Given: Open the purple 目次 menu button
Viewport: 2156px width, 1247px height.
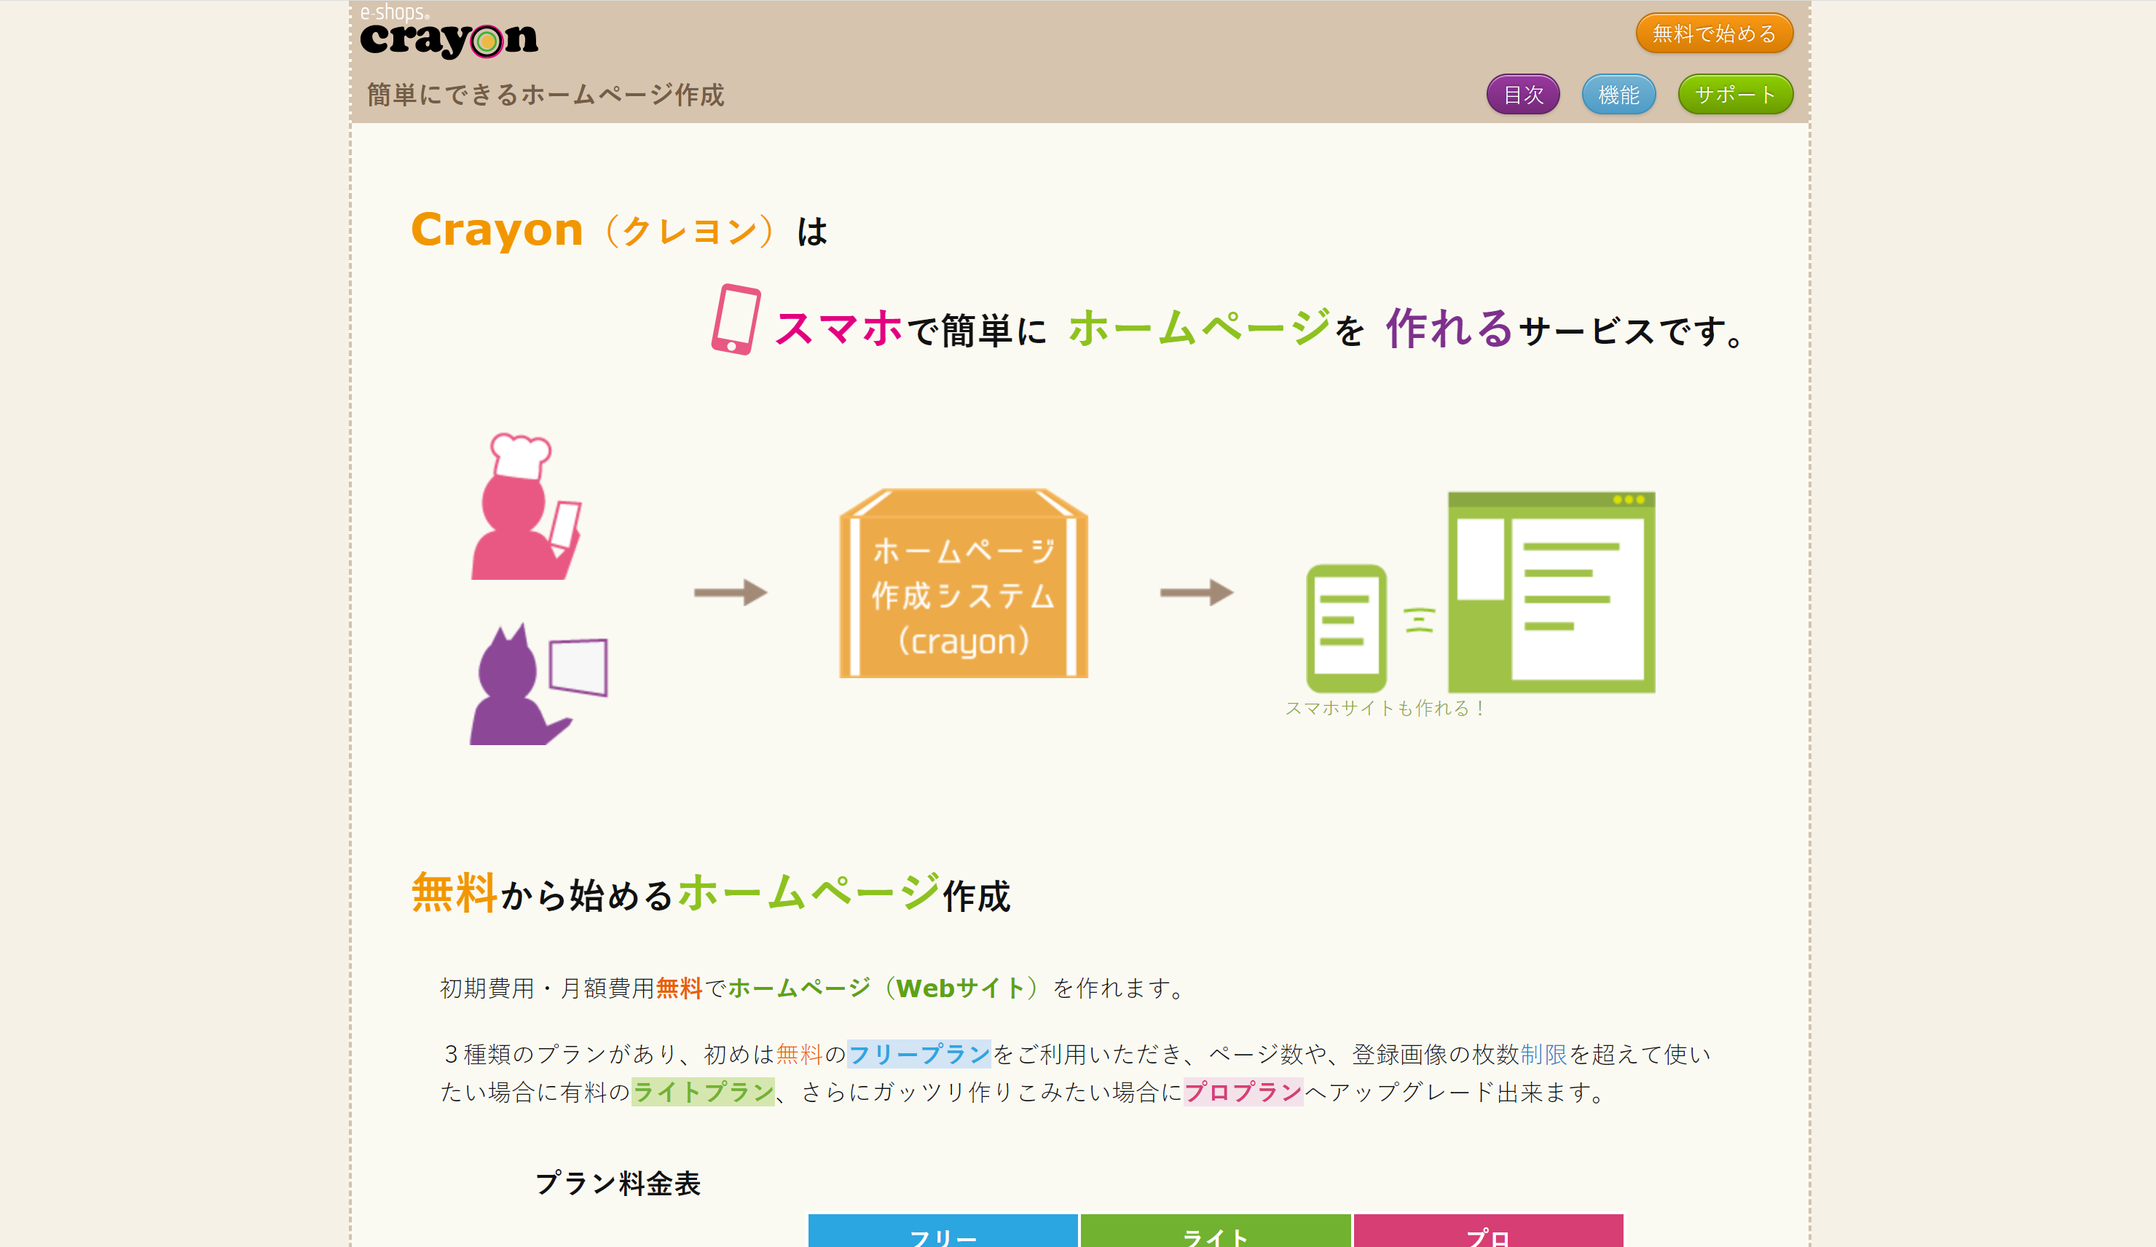Looking at the screenshot, I should (1523, 94).
